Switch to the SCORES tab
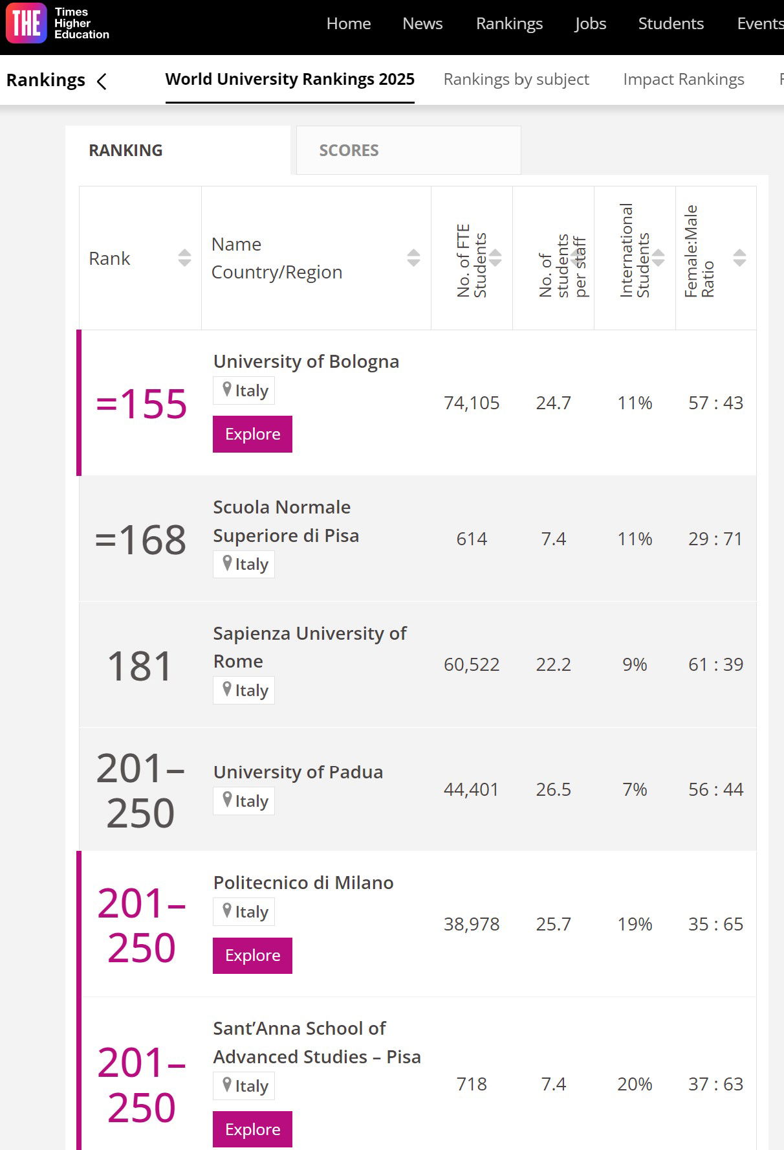784x1150 pixels. 349,150
